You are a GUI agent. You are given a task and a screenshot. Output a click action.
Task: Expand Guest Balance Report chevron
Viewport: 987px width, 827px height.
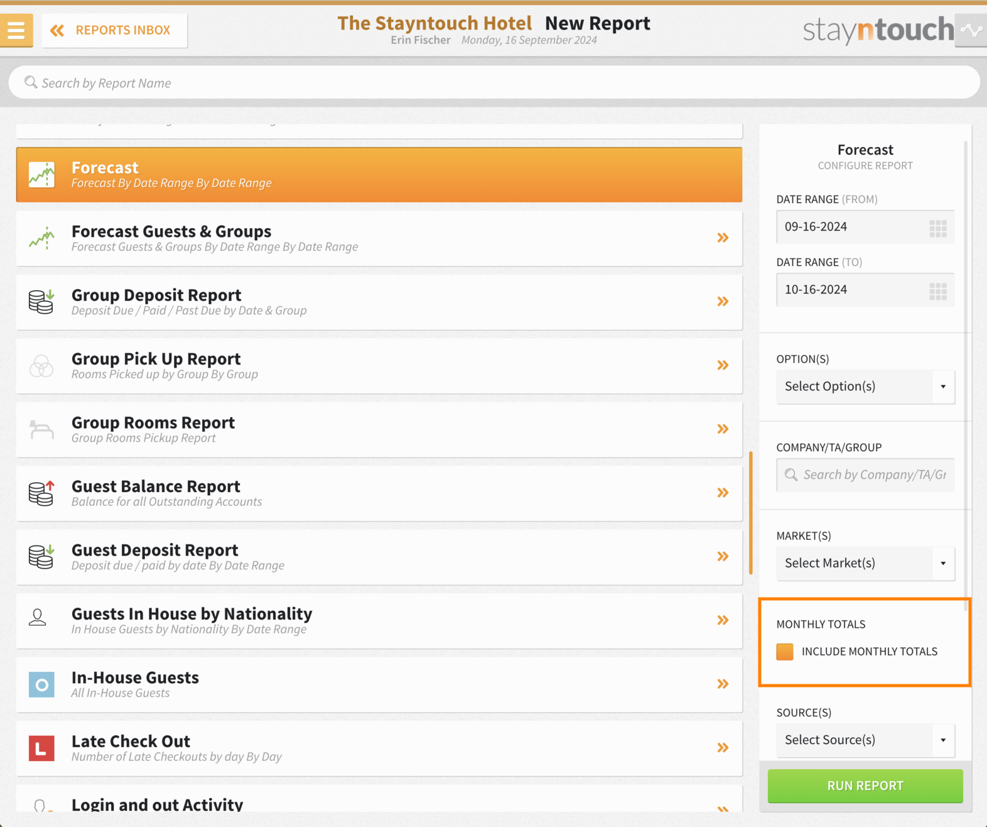tap(723, 493)
